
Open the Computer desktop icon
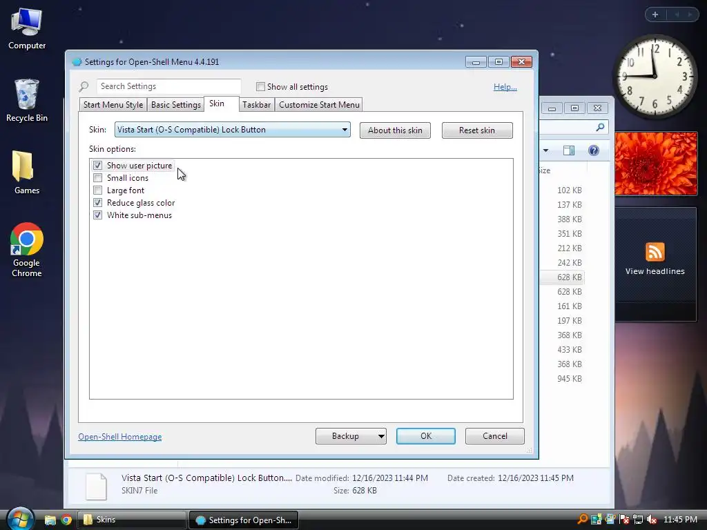[x=27, y=29]
